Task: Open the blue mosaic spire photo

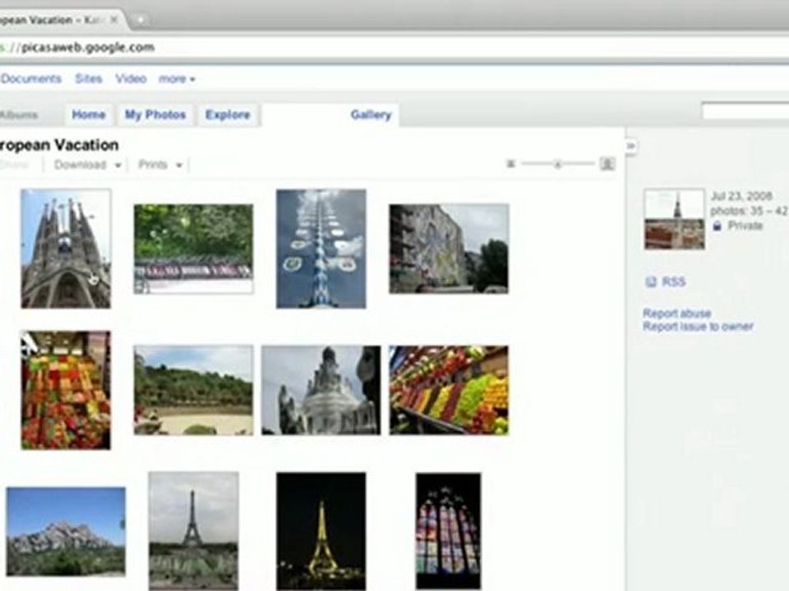Action: pyautogui.click(x=321, y=249)
